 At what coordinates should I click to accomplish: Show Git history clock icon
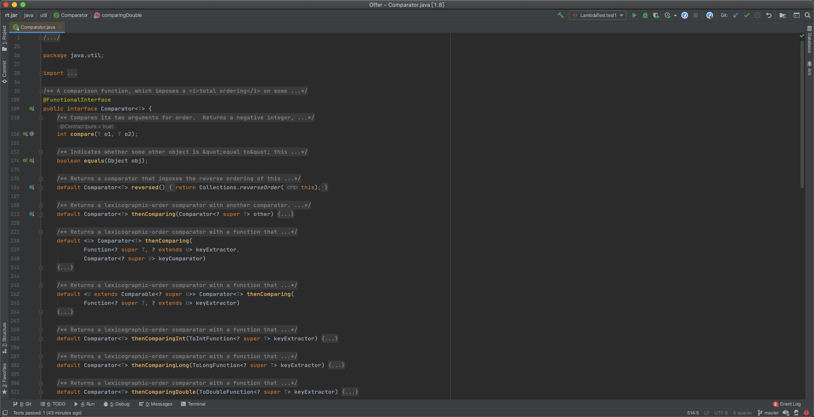pos(758,15)
